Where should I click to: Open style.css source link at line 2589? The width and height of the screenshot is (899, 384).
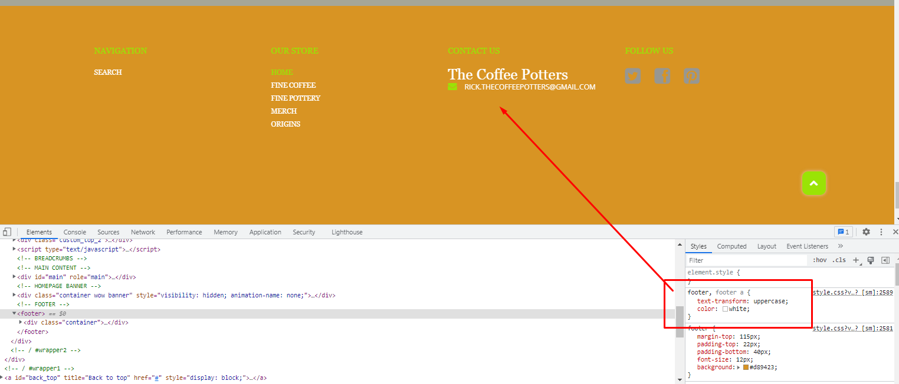coord(853,292)
